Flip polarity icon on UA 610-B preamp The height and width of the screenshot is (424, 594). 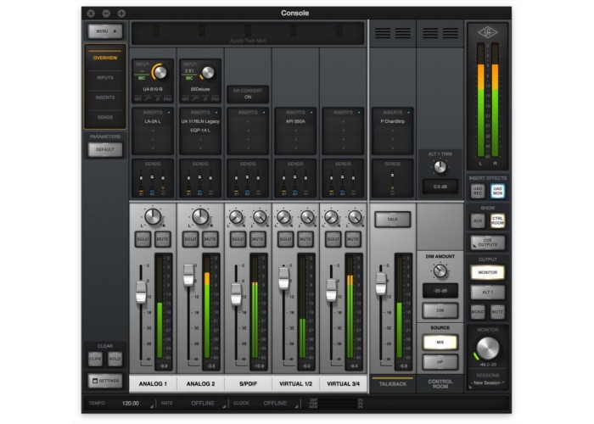click(158, 99)
